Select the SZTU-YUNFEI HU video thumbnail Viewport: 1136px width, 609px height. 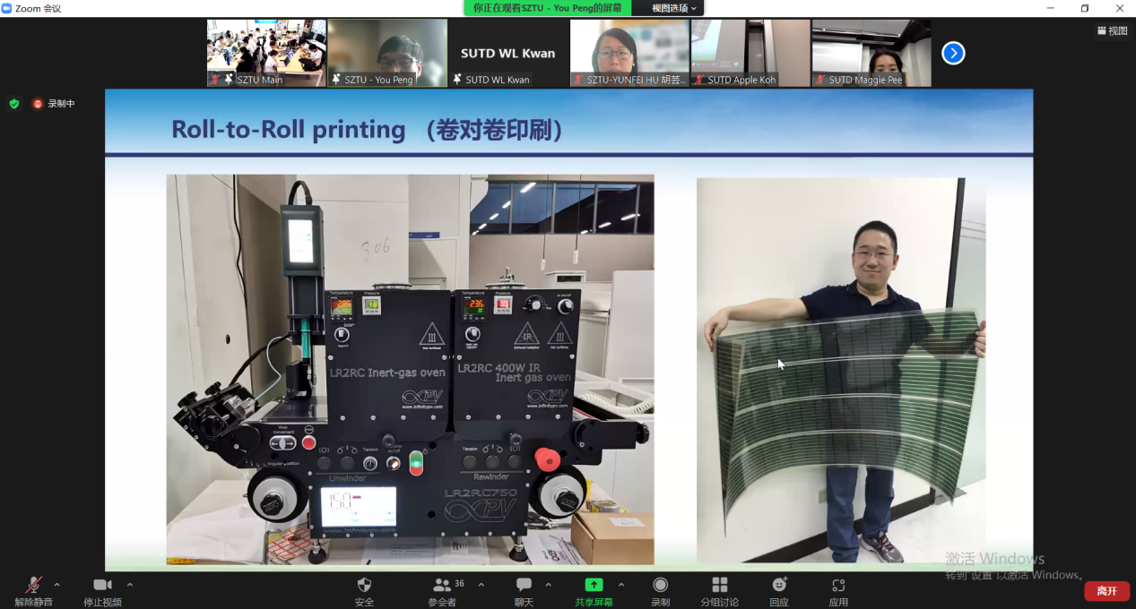point(629,53)
